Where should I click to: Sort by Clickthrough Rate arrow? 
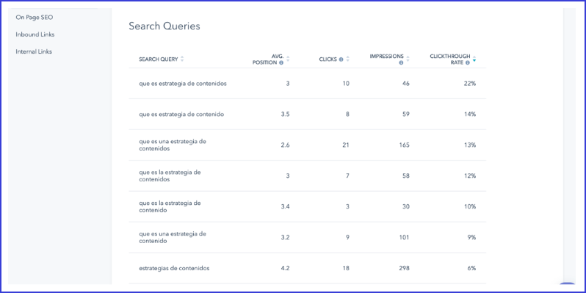pos(474,59)
